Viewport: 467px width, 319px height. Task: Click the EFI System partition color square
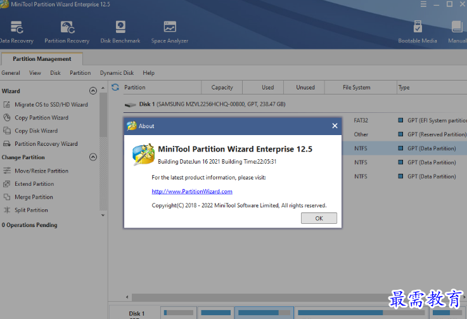pyautogui.click(x=400, y=120)
